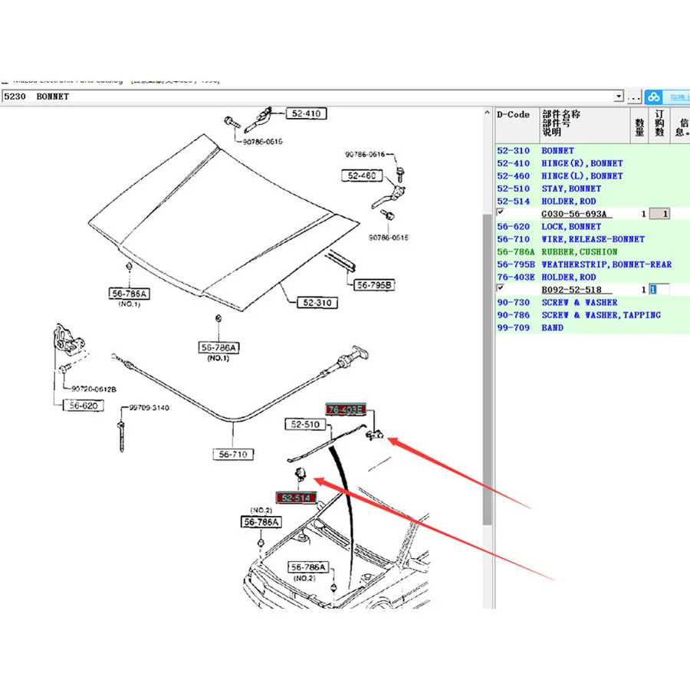Viewport: 690px width, 690px height.
Task: Click the D-Code column header
Action: [517, 125]
